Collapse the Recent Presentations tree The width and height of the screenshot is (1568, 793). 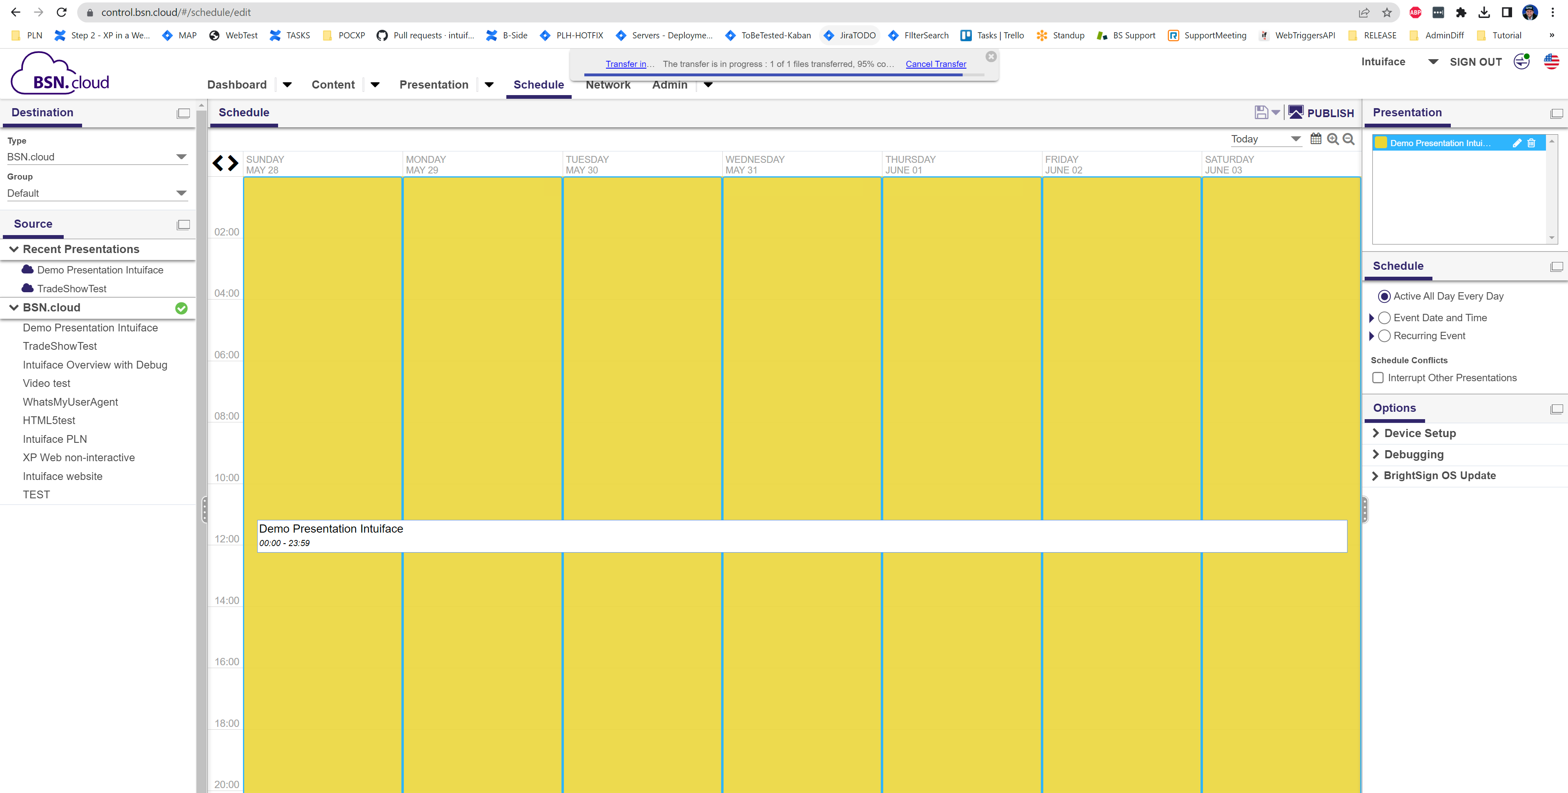(13, 249)
